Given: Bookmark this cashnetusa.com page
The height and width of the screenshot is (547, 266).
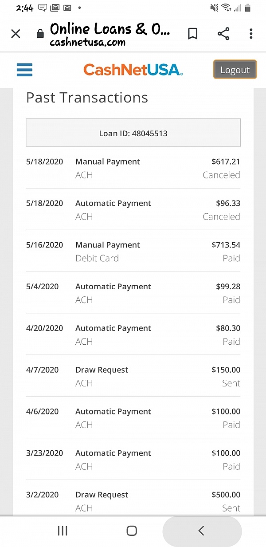Looking at the screenshot, I should coord(193,34).
